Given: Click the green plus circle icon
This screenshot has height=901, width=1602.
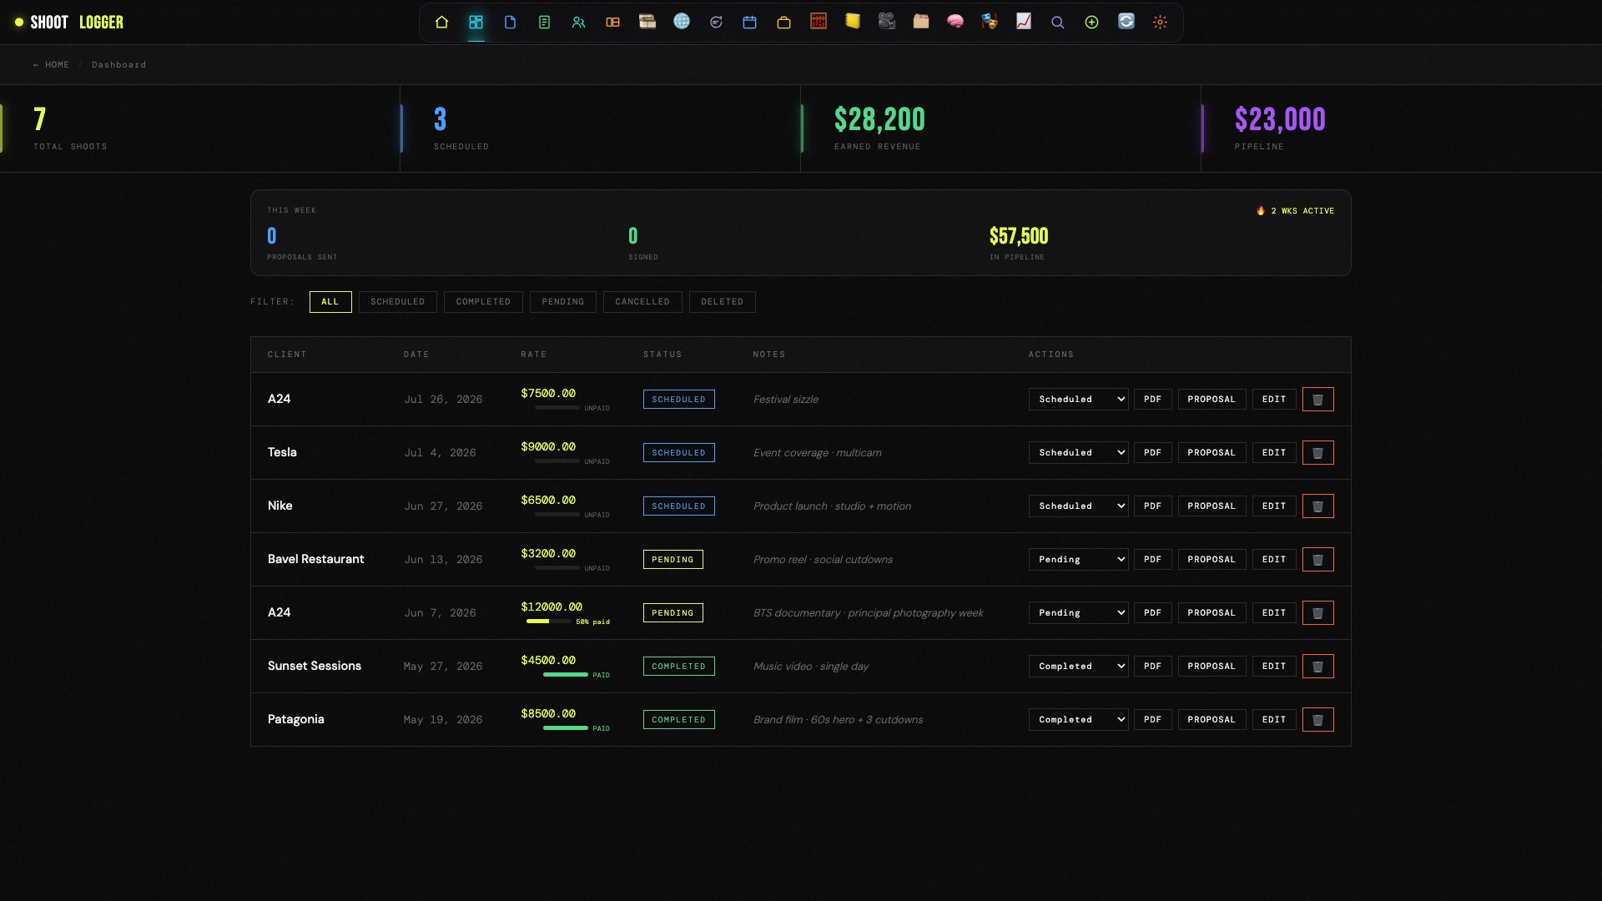Looking at the screenshot, I should point(1091,23).
